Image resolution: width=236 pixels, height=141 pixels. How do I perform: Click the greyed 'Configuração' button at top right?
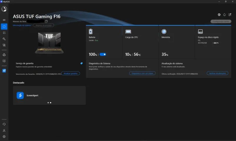point(221,21)
